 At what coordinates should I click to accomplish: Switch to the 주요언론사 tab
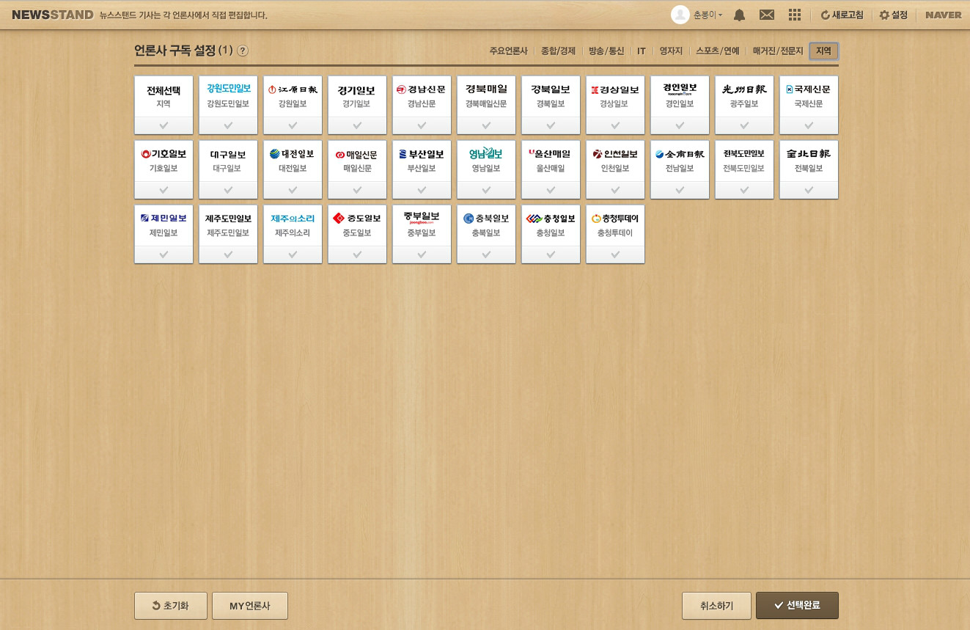(508, 51)
